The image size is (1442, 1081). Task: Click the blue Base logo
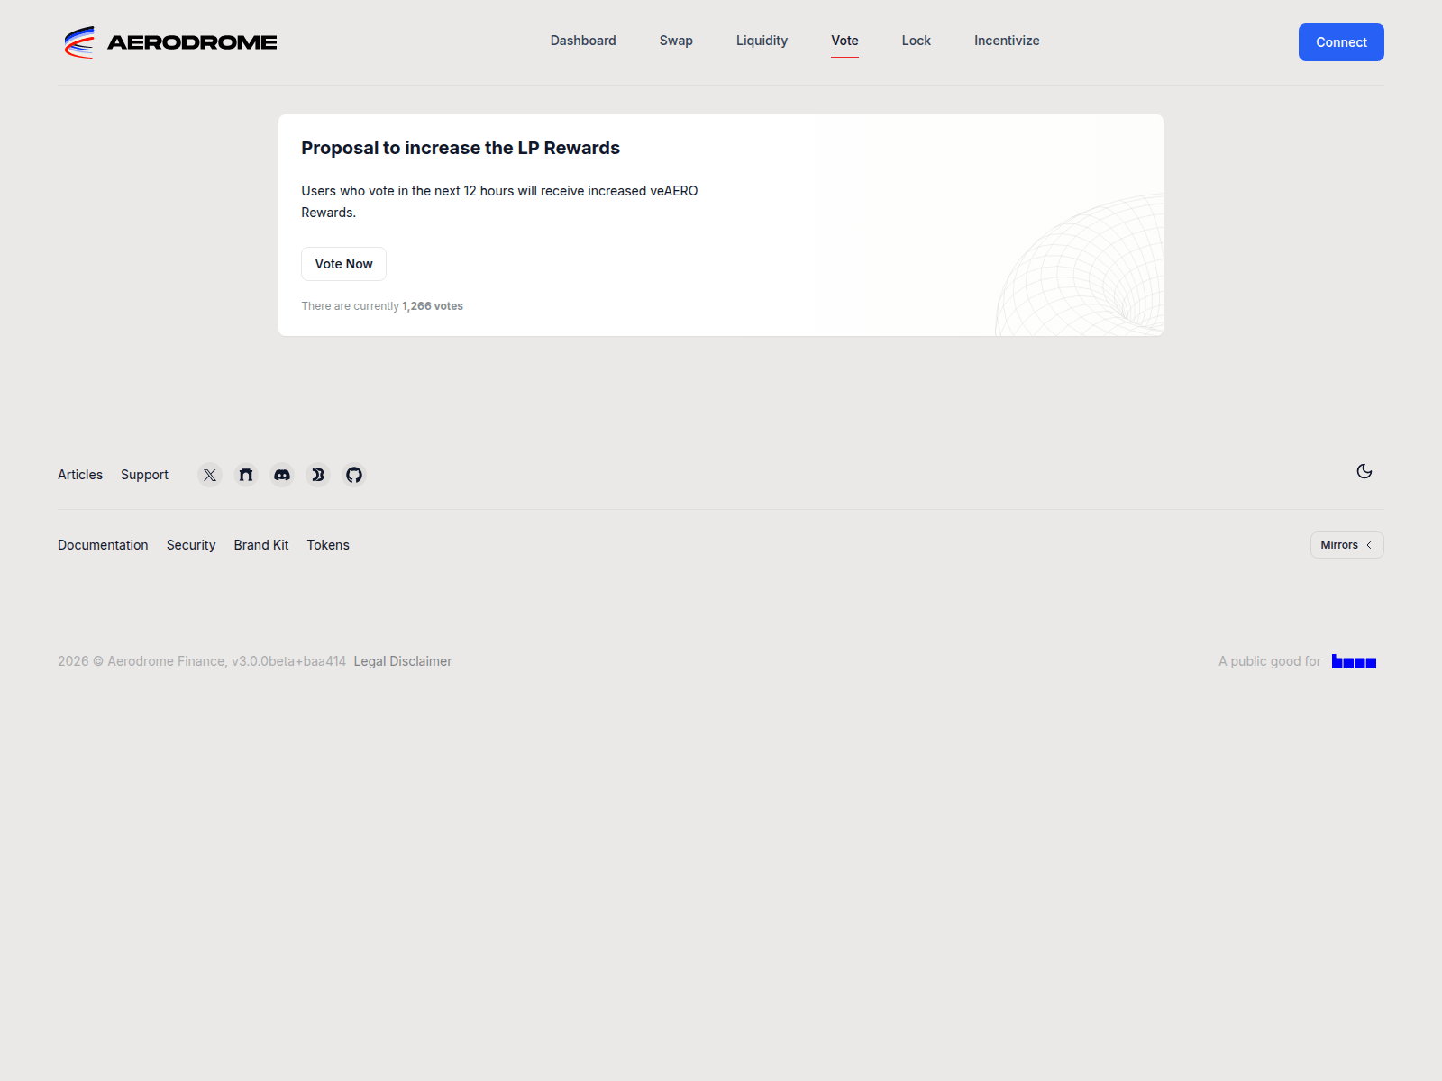(x=1354, y=662)
